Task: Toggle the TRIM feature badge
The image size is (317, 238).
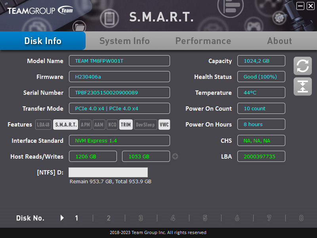Action: [x=126, y=124]
